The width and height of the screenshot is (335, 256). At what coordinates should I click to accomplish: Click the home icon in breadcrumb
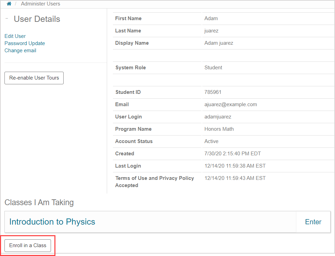(9, 4)
